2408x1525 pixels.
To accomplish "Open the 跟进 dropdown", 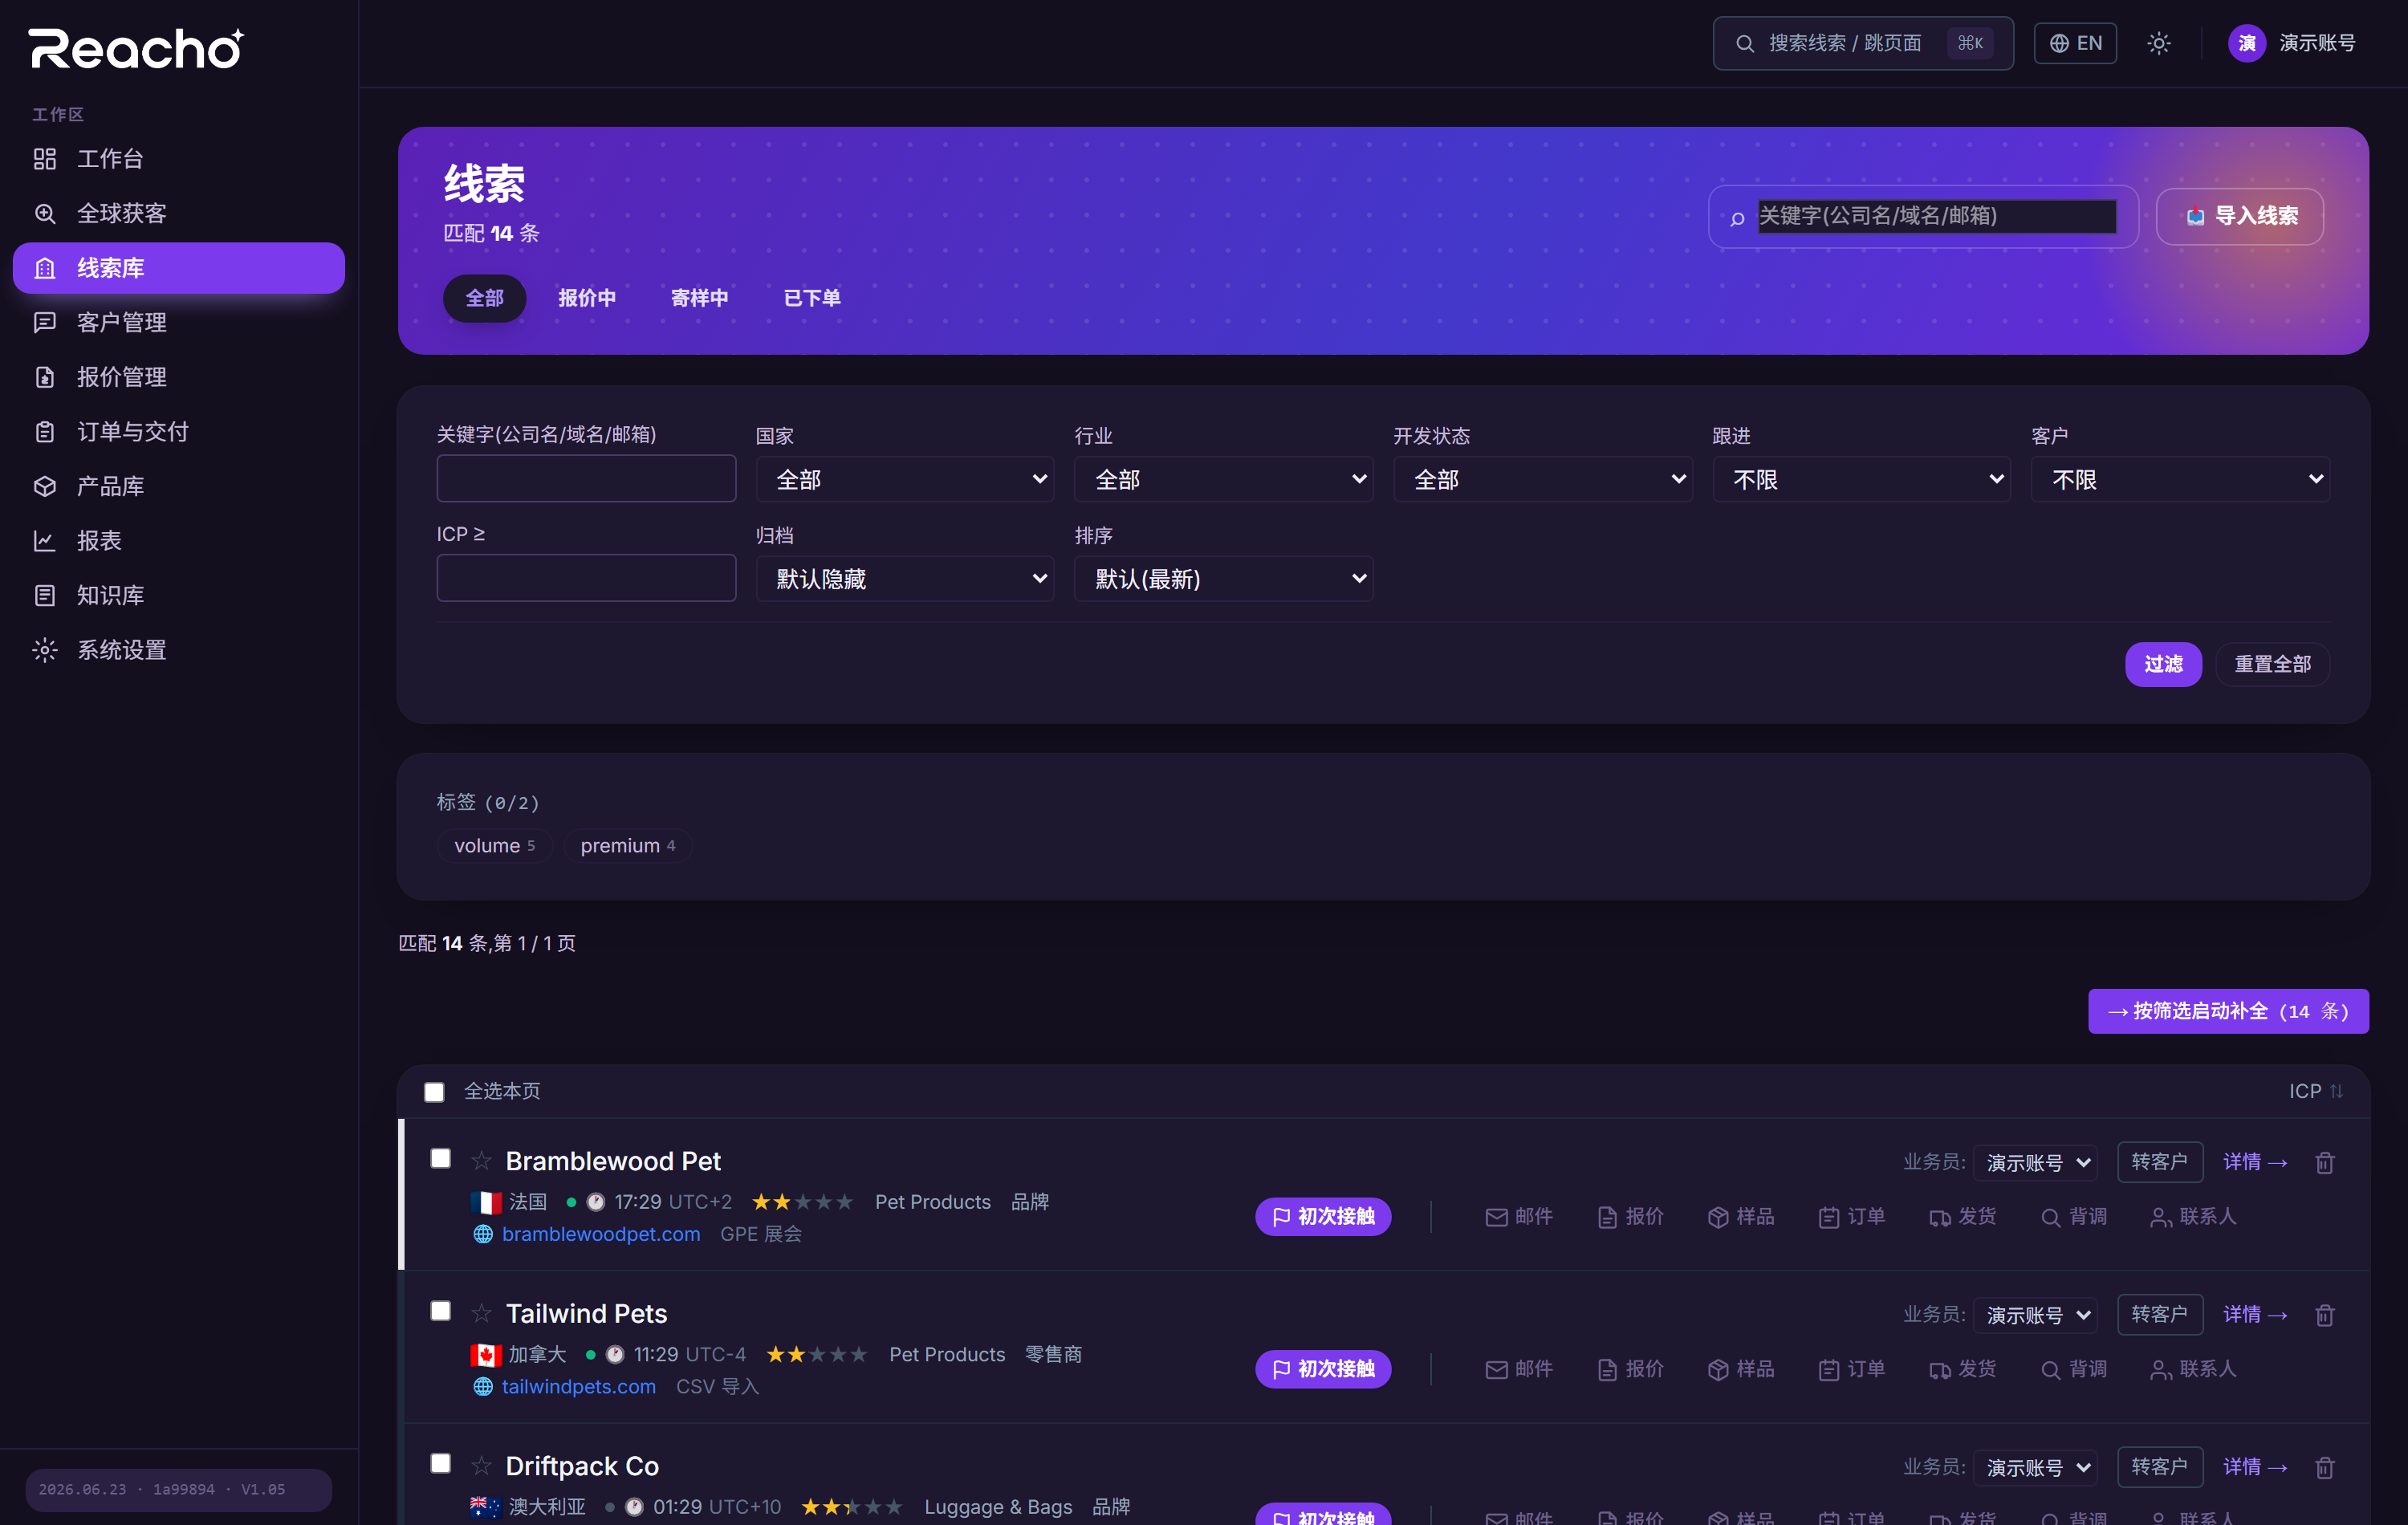I will coord(1861,479).
